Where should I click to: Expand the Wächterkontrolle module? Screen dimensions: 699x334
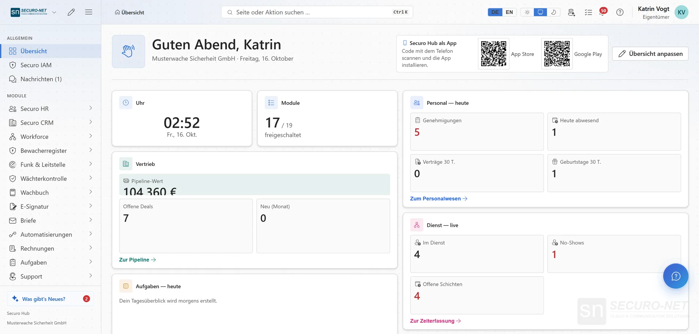pos(91,178)
